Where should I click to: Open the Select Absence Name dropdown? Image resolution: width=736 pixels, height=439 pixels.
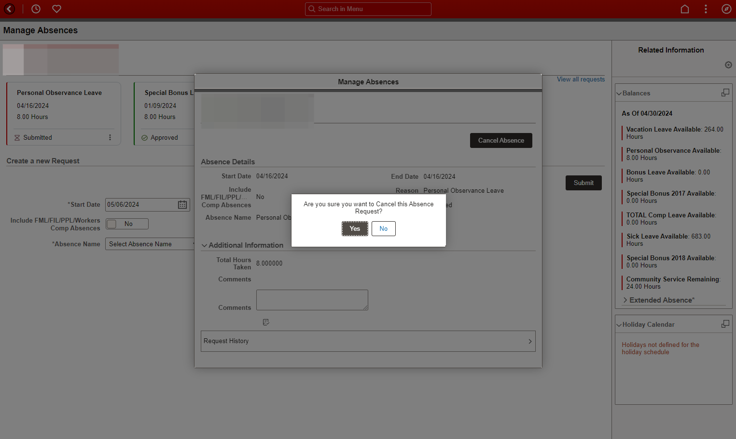pos(150,244)
